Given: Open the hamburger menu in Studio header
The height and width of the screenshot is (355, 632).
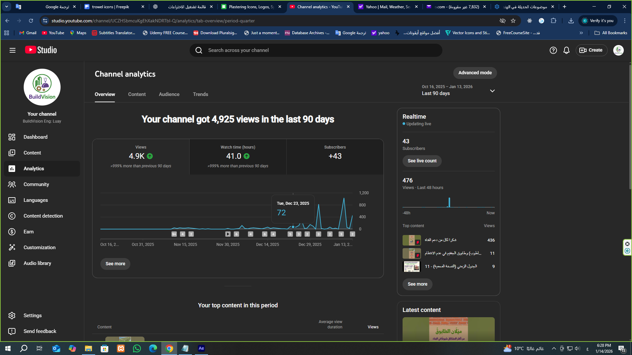Looking at the screenshot, I should click(x=13, y=50).
